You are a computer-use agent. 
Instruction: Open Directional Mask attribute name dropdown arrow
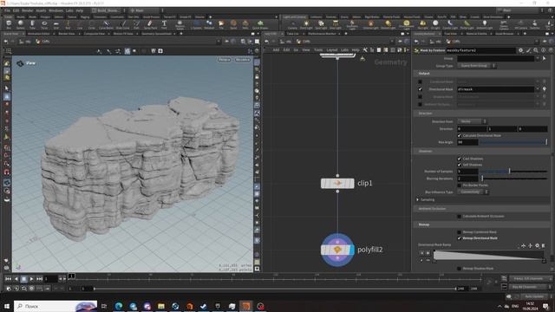[x=538, y=89]
